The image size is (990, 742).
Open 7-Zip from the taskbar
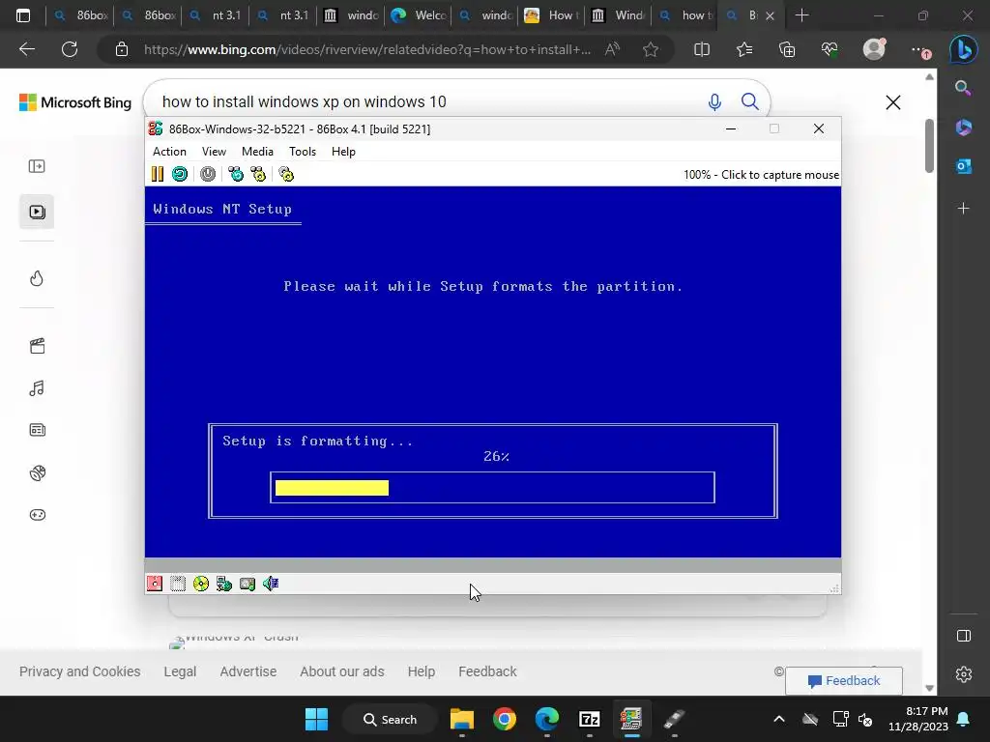pyautogui.click(x=589, y=719)
